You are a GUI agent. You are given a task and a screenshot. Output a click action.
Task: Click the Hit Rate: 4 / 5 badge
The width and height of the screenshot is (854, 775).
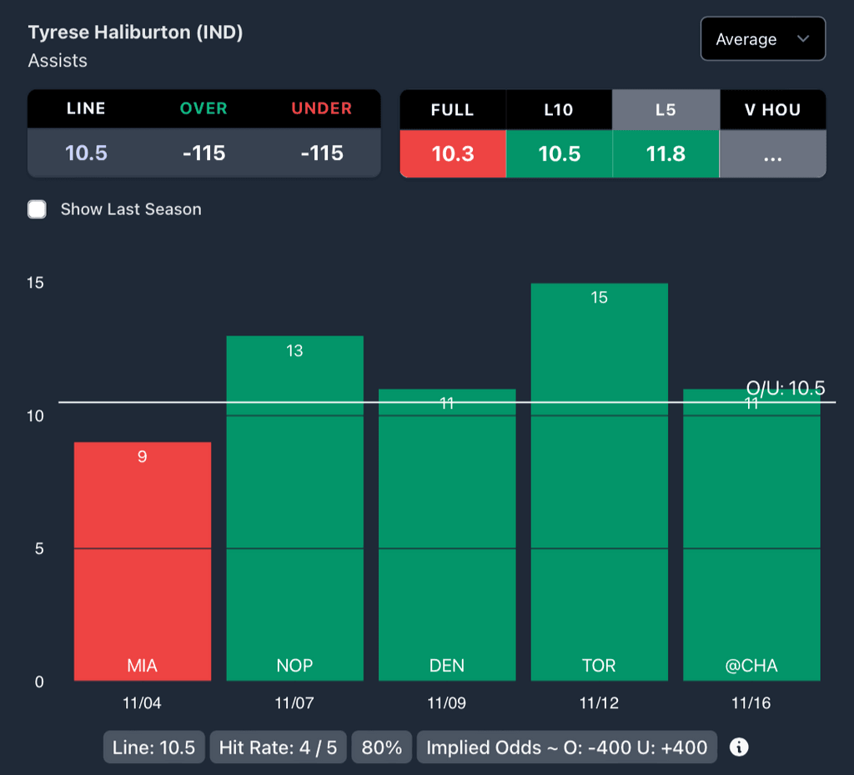(278, 747)
